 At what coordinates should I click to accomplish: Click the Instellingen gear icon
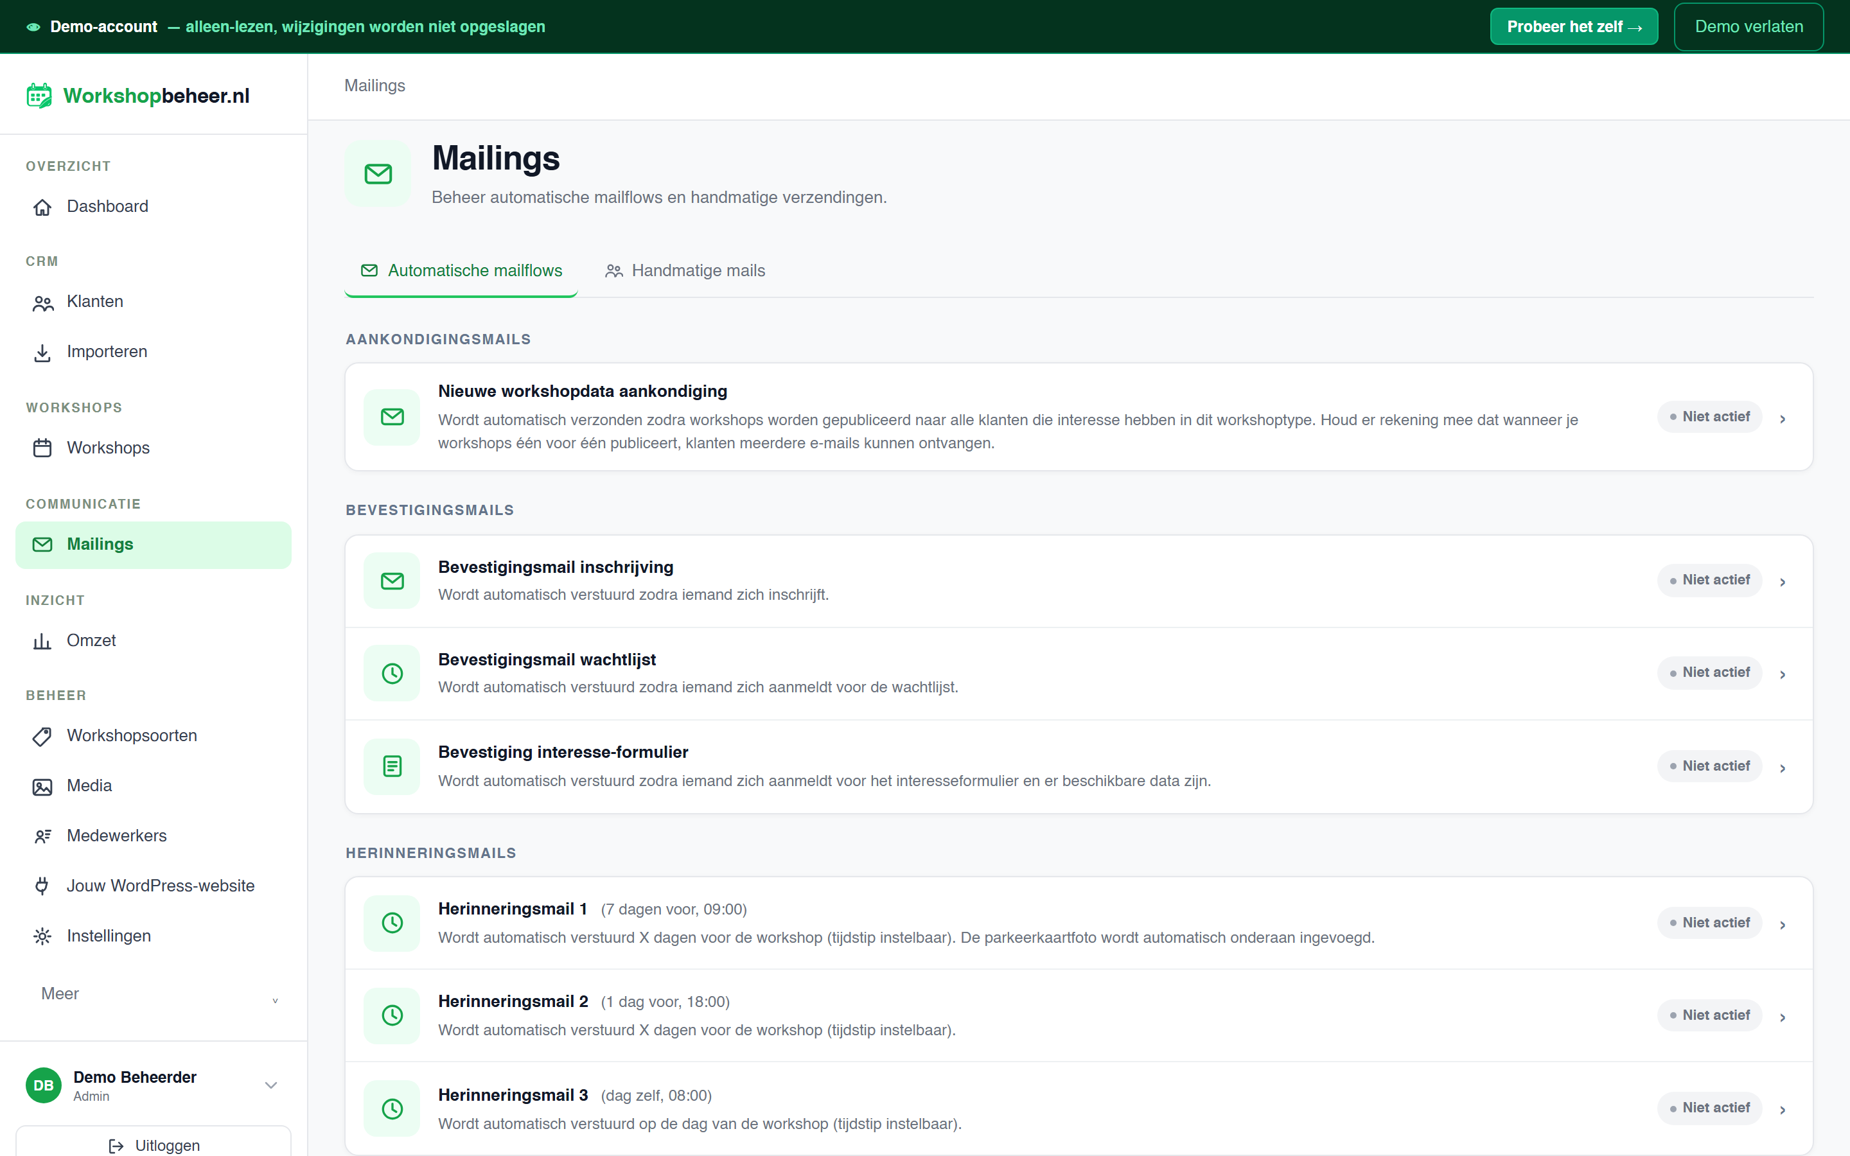(42, 936)
